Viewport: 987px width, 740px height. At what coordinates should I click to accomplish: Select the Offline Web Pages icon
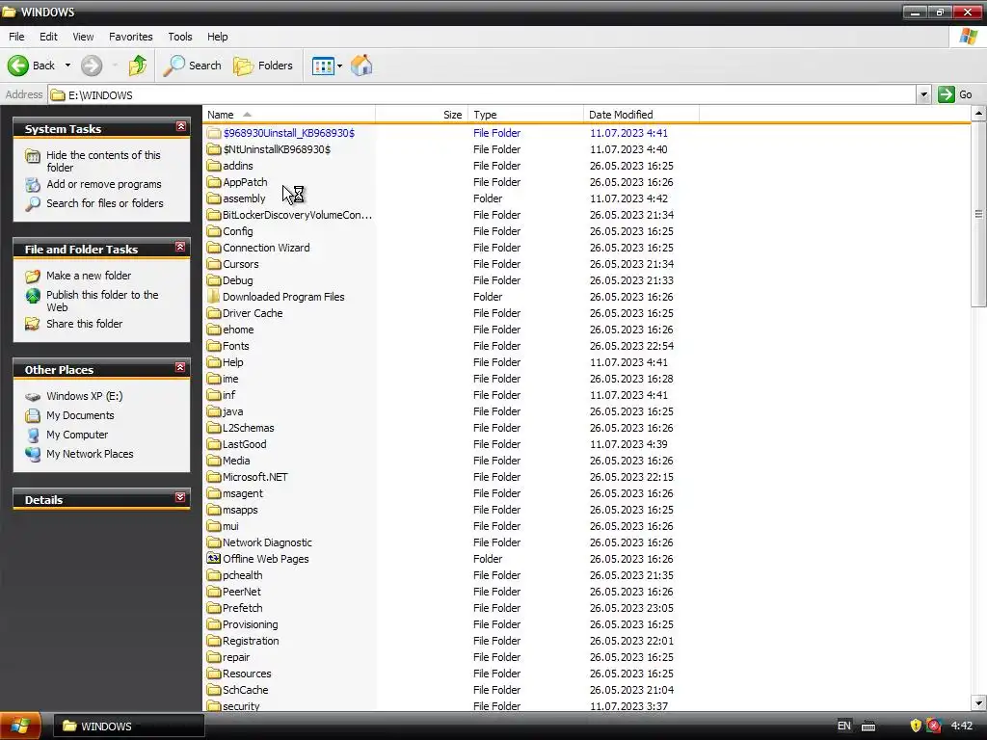214,558
